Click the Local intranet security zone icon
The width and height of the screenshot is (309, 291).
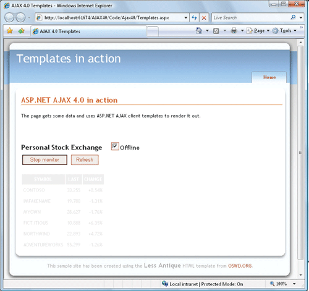click(x=165, y=284)
